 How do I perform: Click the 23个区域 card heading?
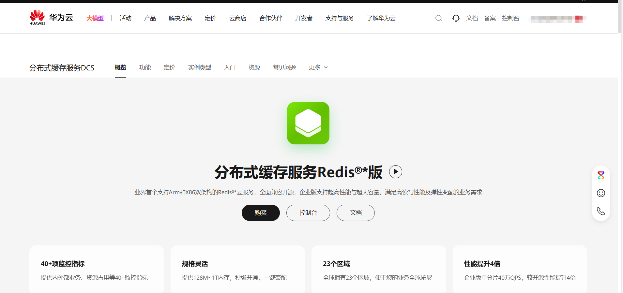coord(336,264)
